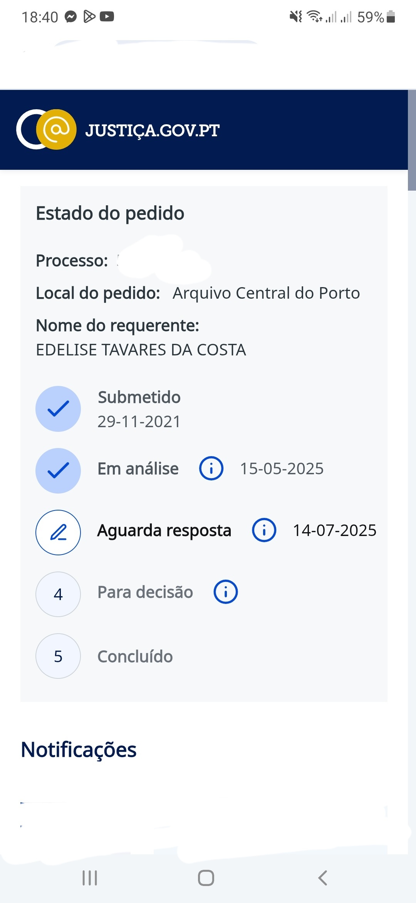
Task: Tap the Aguarda resposta pencil icon
Action: [x=58, y=533]
